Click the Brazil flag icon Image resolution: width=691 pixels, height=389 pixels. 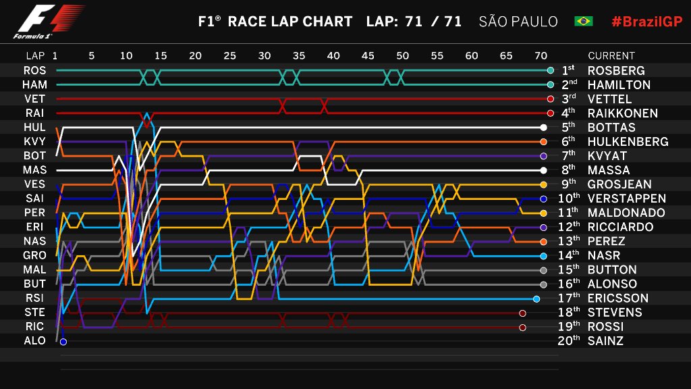coord(583,22)
